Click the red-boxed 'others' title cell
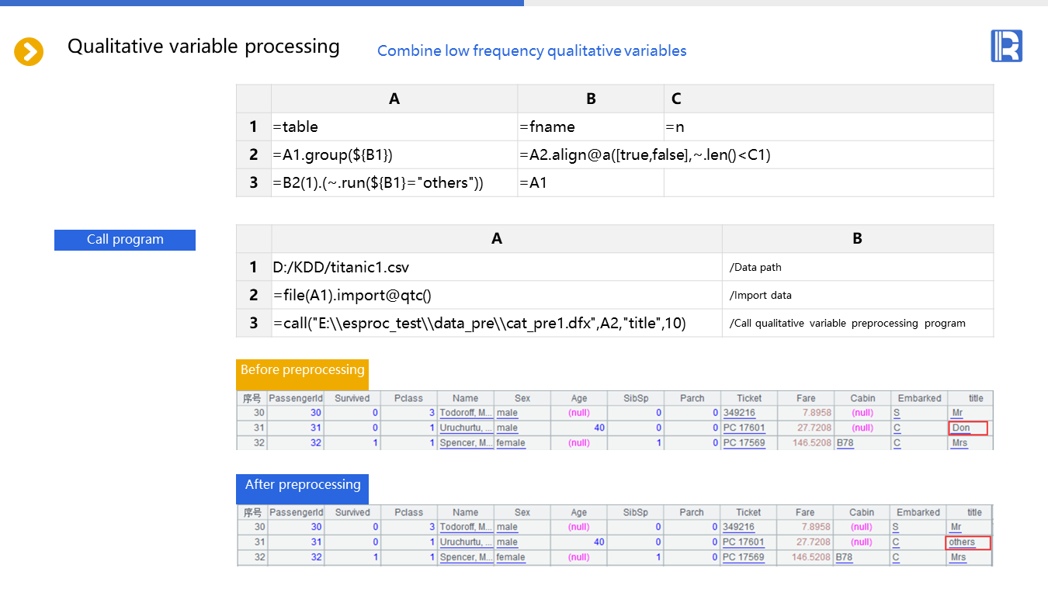Viewport: 1048px width, 589px height. point(968,542)
